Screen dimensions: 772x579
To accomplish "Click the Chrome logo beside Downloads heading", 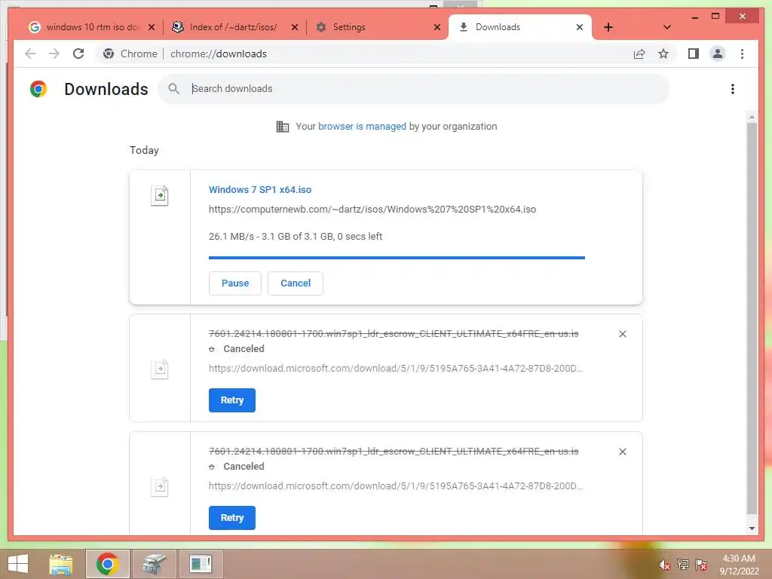I will click(38, 89).
